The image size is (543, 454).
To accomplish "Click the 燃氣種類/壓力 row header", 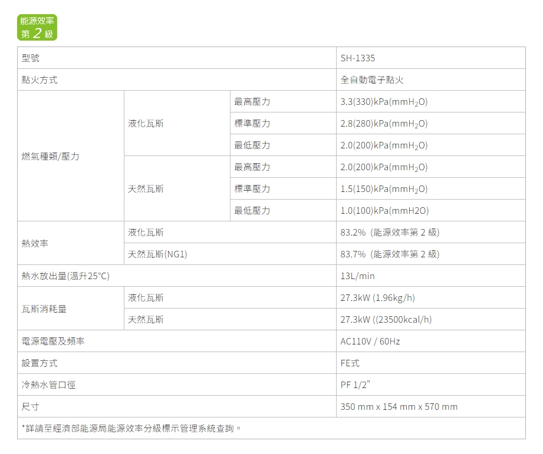I will coord(51,156).
